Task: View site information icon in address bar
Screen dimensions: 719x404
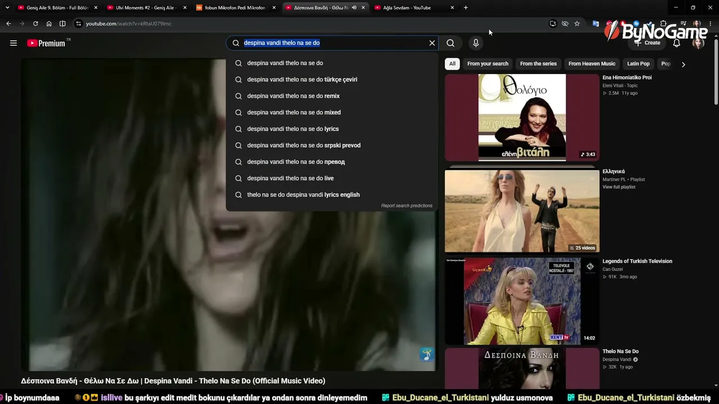Action: (79, 24)
